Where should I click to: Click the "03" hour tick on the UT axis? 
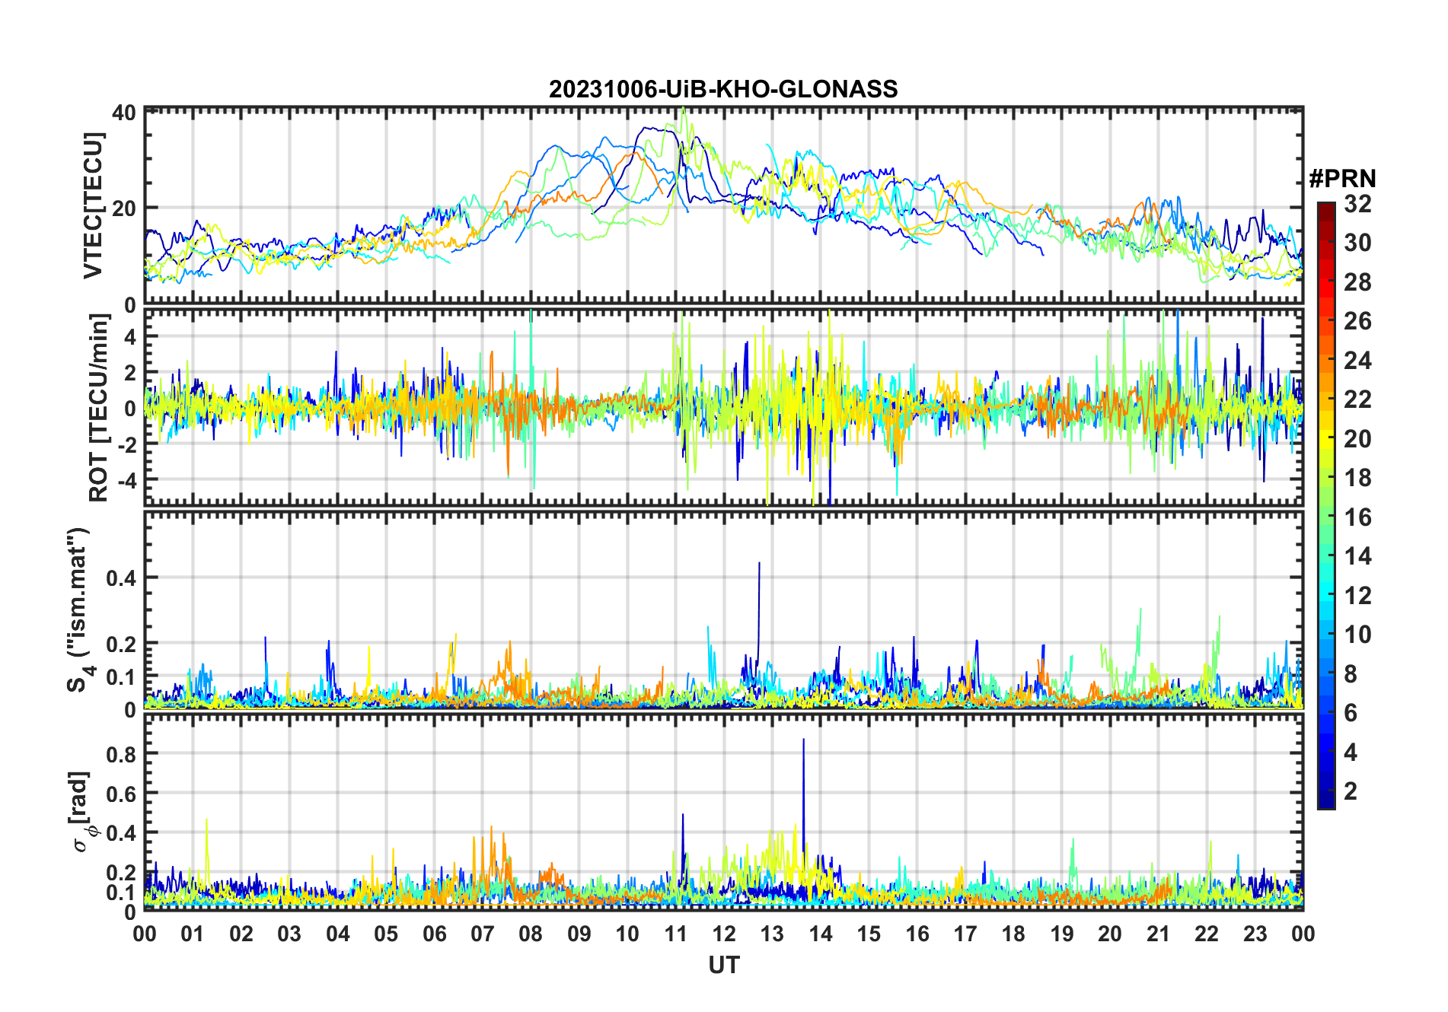pos(290,934)
